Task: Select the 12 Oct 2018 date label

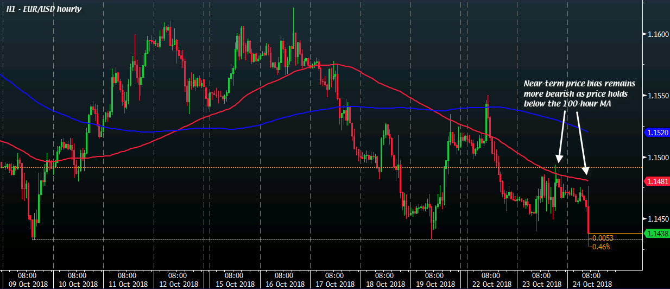Action: pyautogui.click(x=178, y=284)
